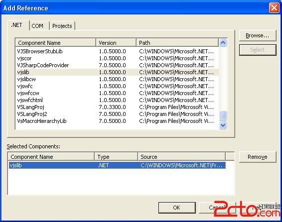
Task: Select vjslibcw component row
Action: (117, 79)
